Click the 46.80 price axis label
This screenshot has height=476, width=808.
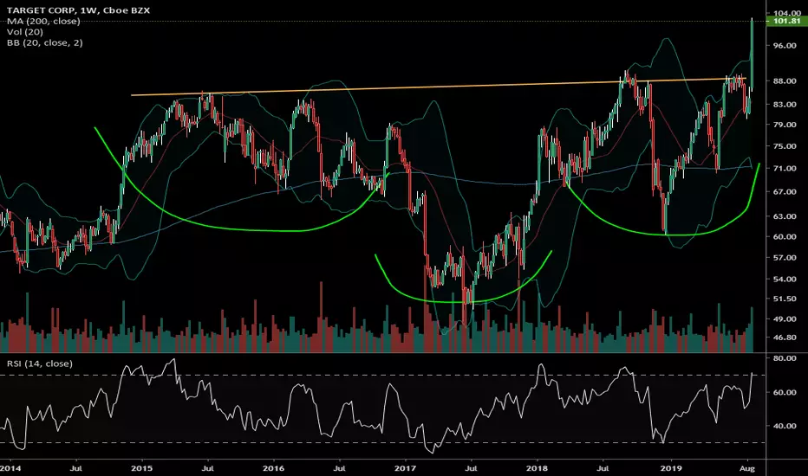785,338
